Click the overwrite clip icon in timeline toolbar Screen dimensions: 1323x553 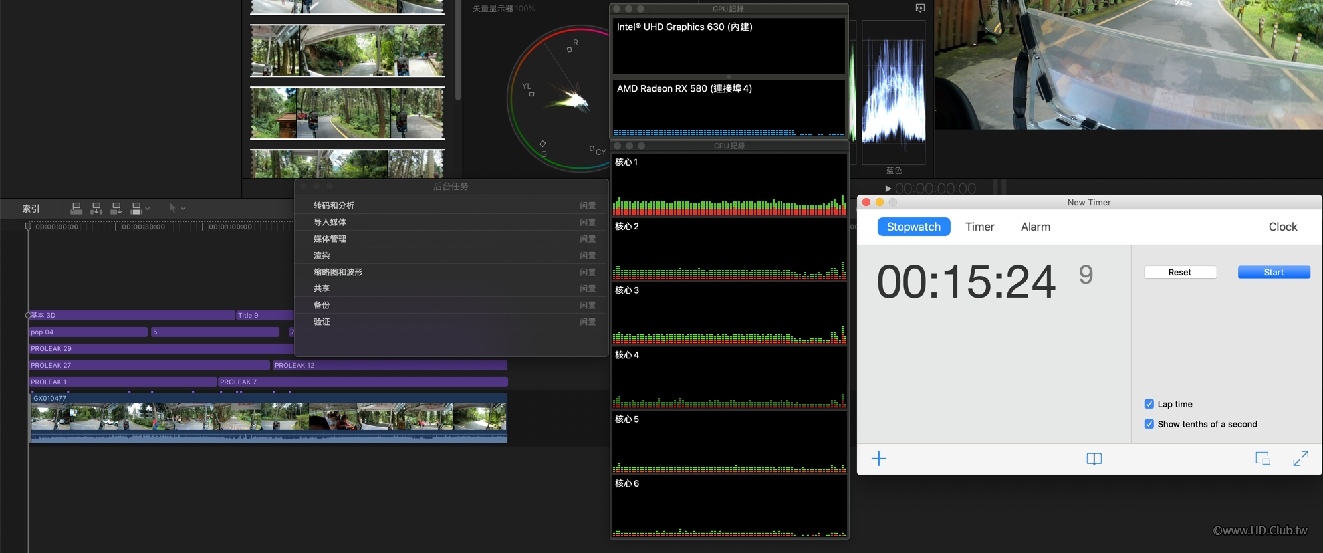pos(136,209)
